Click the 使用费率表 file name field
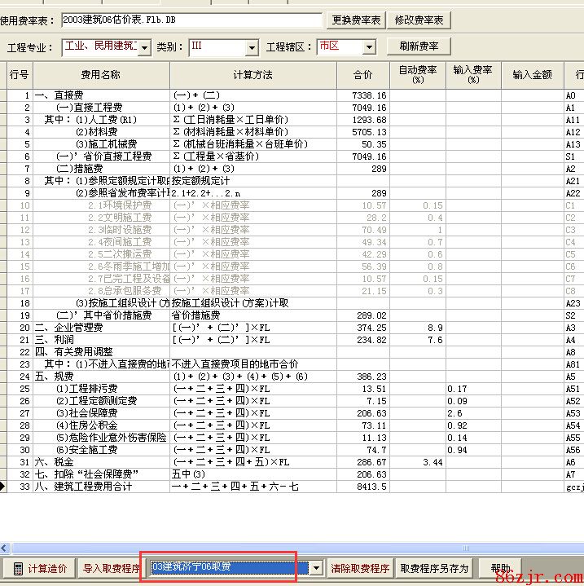Screen dimensions: 584x586 pyautogui.click(x=191, y=20)
